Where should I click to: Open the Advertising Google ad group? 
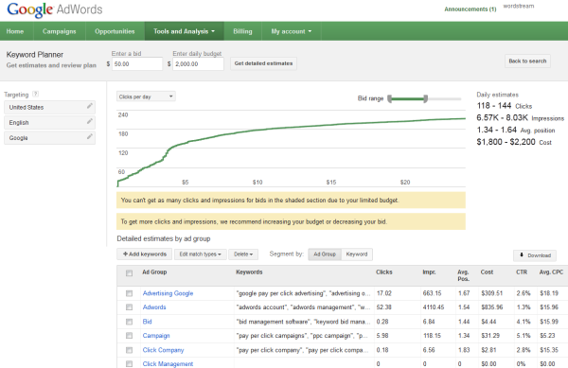point(168,293)
